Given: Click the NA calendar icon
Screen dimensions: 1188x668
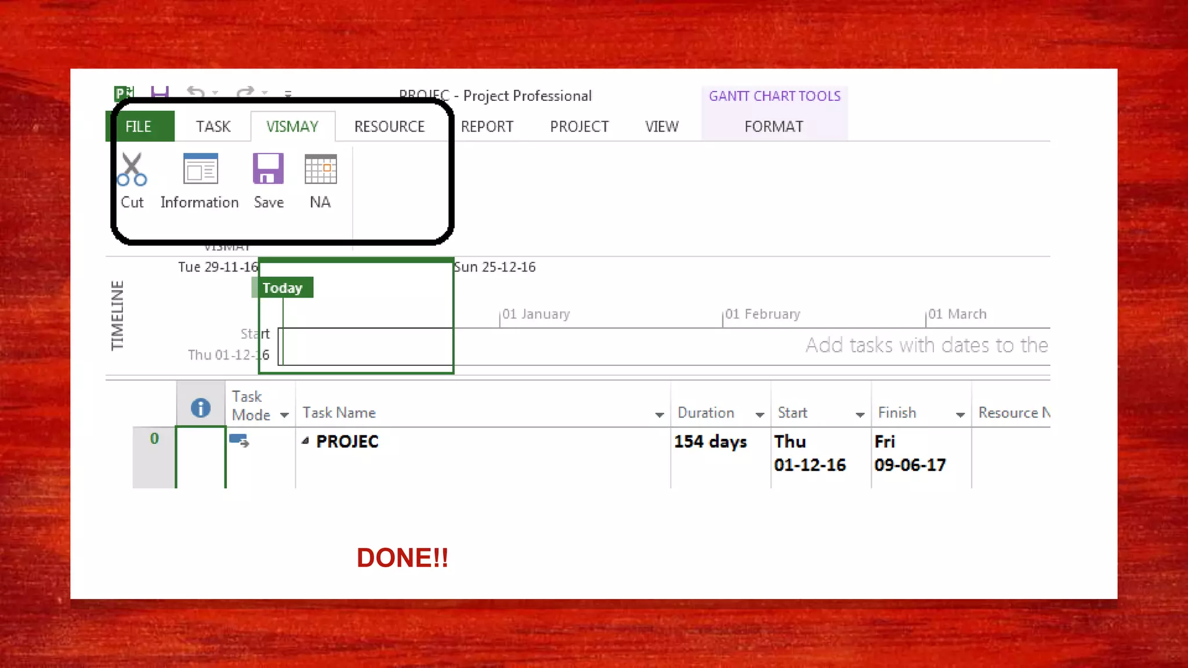Looking at the screenshot, I should coord(320,169).
